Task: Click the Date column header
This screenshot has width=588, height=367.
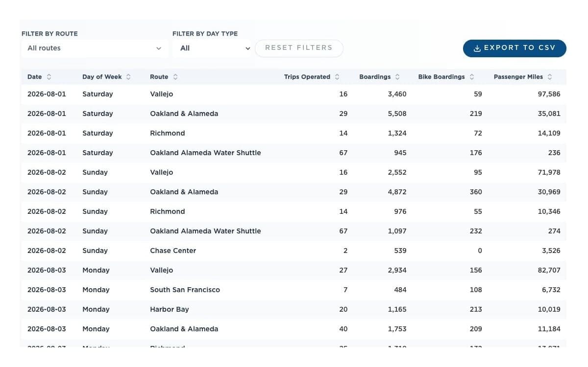Action: click(x=35, y=77)
